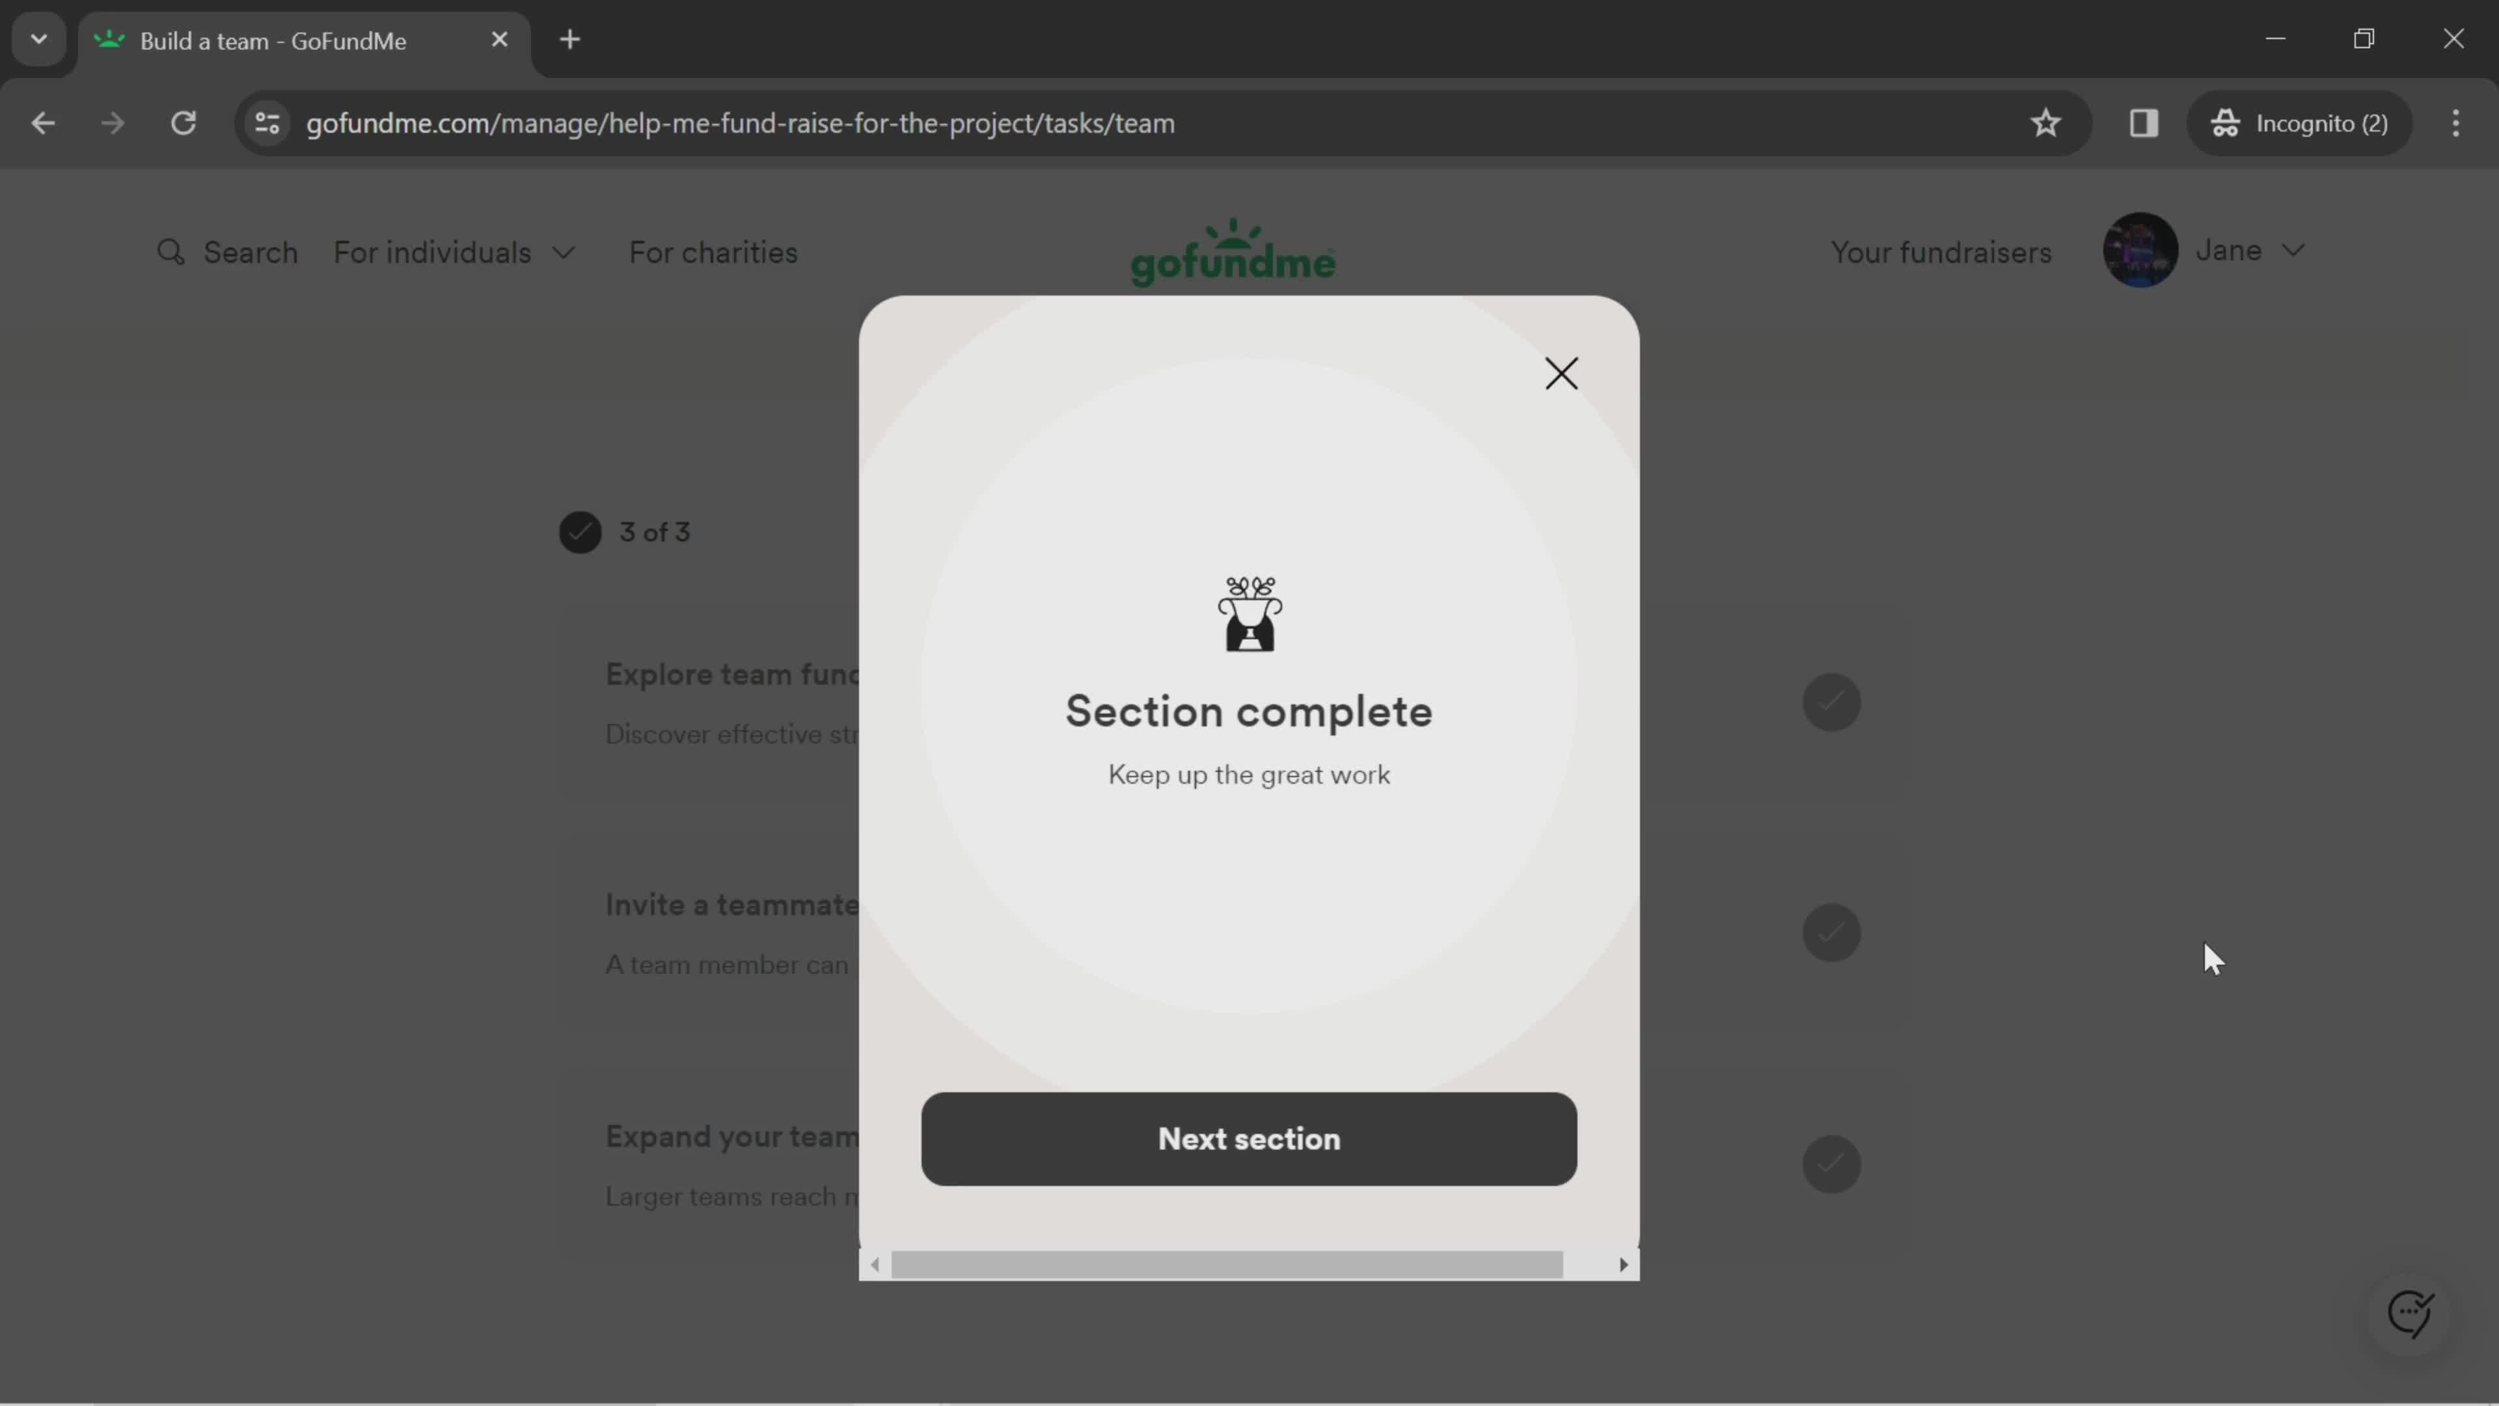Click the section complete trophy icon
The image size is (2499, 1406).
(1249, 614)
